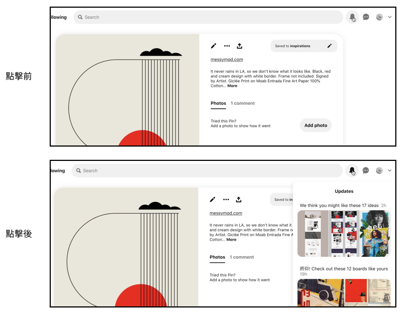This screenshot has width=403, height=313.
Task: Open the messages speech bubble in 點擊前 screenshot
Action: tap(366, 17)
